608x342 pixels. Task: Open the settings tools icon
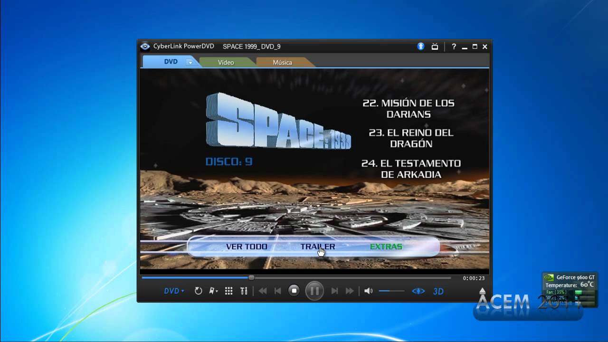click(244, 291)
